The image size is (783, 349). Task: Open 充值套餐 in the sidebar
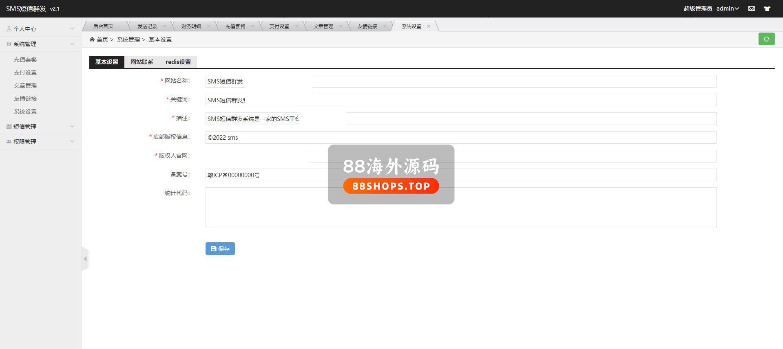(25, 59)
